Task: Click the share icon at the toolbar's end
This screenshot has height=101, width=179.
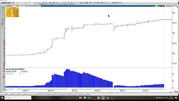Action: (x=121, y=3)
